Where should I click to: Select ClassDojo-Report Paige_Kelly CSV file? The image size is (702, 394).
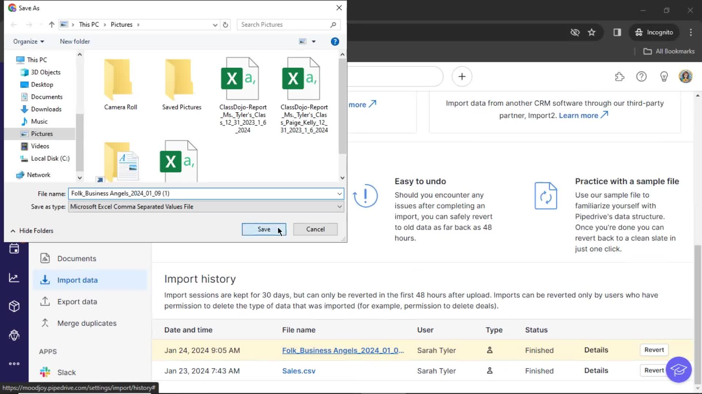pos(304,95)
